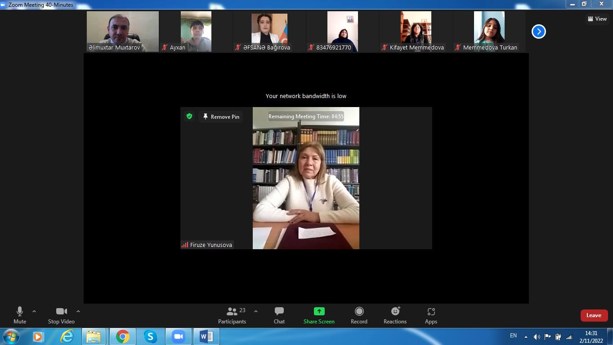
Task: Open Google Chrome from the taskbar
Action: [x=122, y=336]
